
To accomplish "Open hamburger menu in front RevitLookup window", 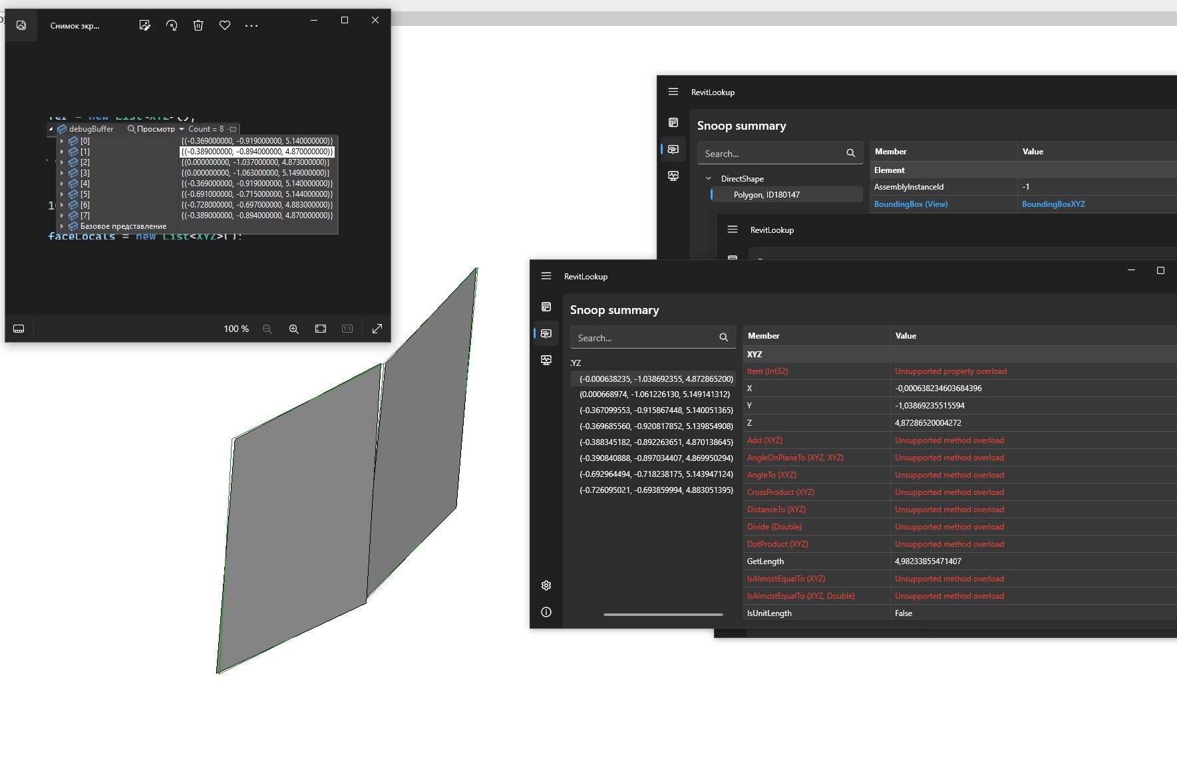I will pos(546,276).
